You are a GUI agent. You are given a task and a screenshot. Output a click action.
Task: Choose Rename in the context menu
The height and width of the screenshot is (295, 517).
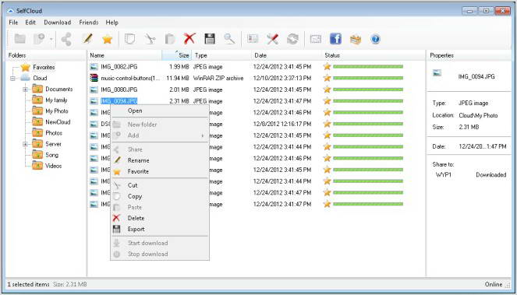click(160, 160)
